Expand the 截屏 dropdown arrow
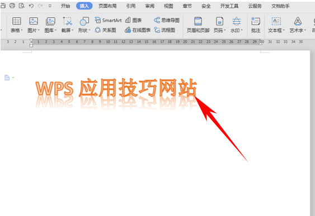Viewport: 315px width, 216px height. (73, 30)
